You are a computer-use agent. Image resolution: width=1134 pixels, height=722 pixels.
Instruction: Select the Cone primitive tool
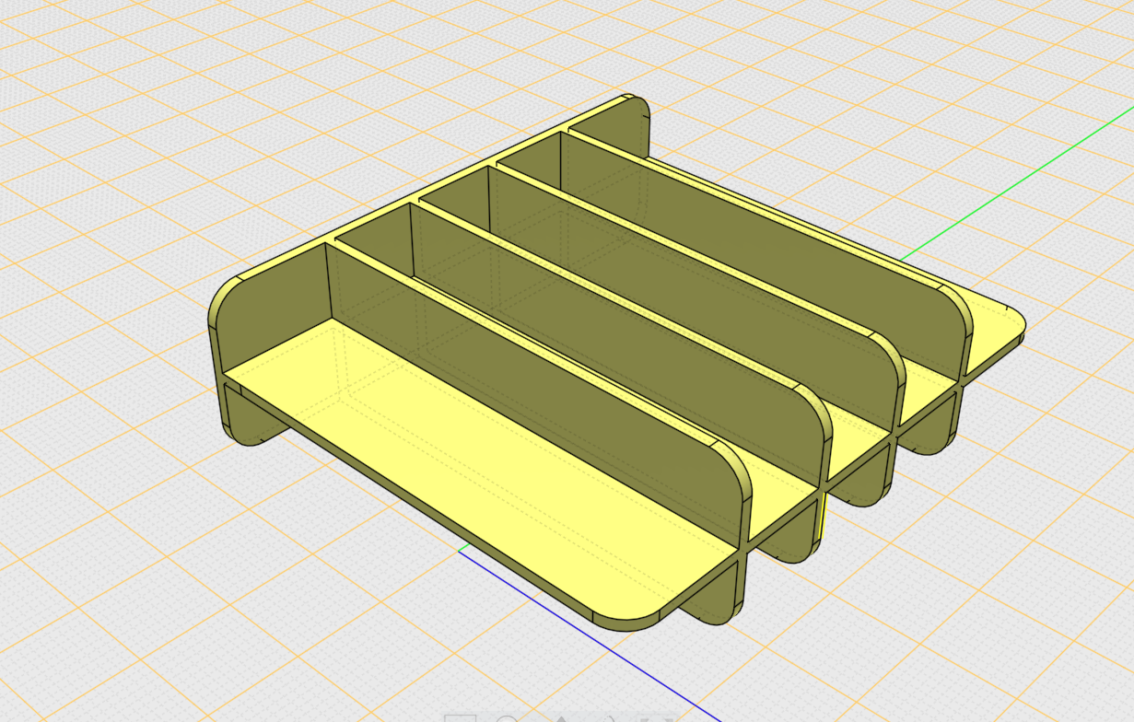coord(561,718)
